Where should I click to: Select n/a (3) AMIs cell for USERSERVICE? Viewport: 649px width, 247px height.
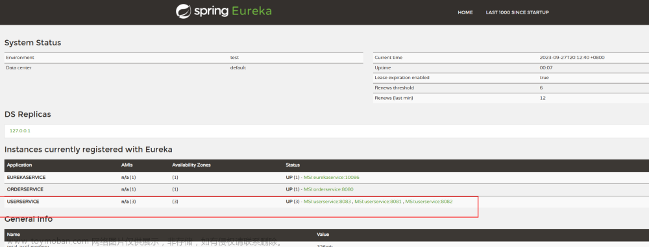(x=129, y=202)
